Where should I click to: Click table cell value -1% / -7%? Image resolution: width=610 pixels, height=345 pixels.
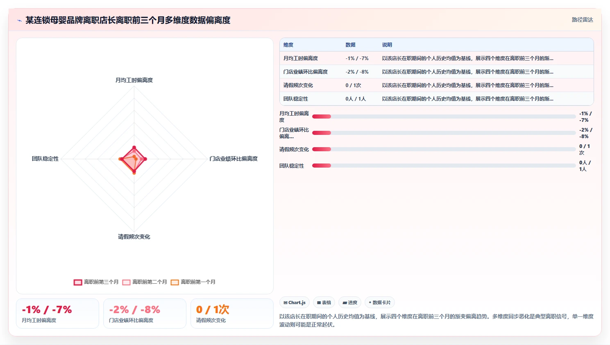pos(357,58)
